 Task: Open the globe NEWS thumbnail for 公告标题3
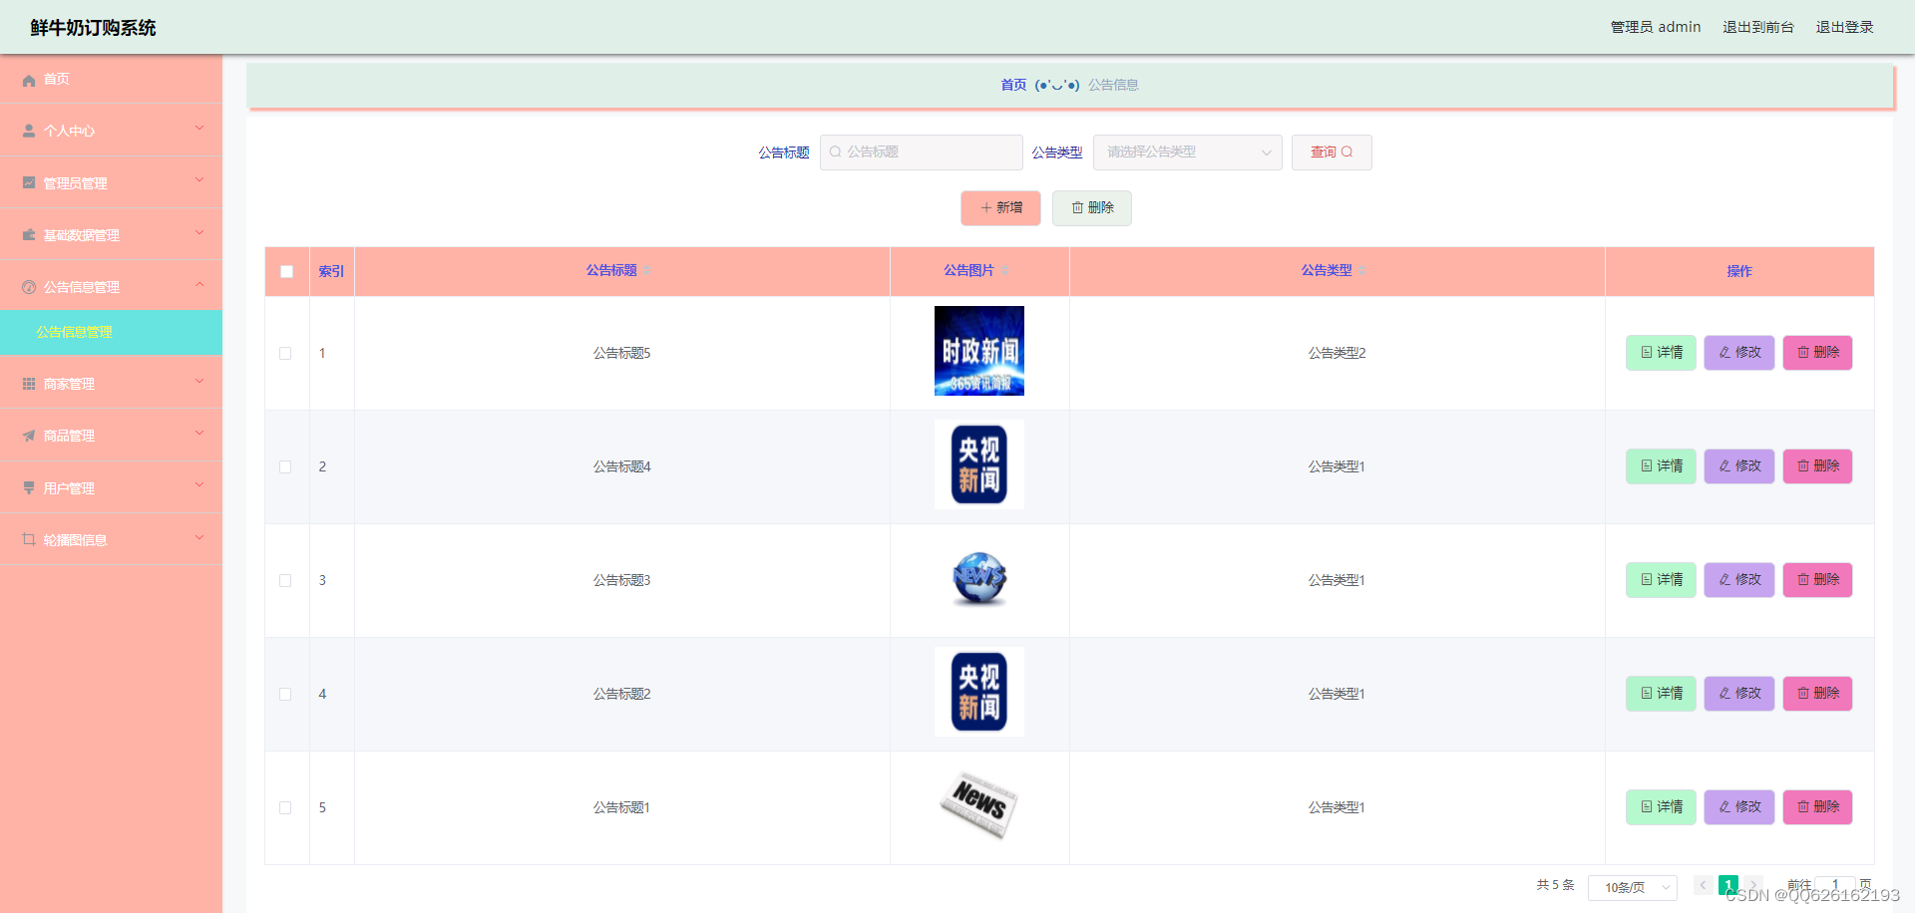coord(979,579)
